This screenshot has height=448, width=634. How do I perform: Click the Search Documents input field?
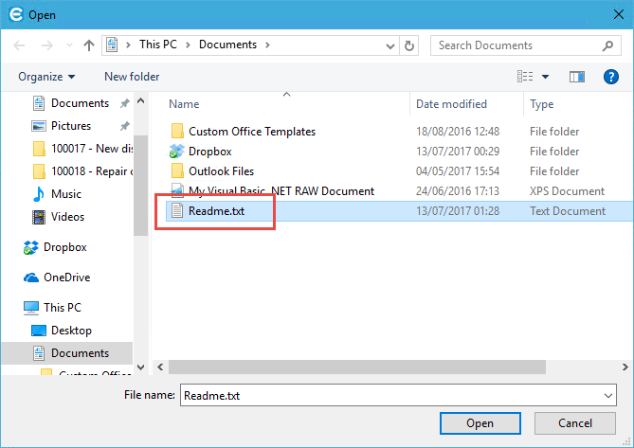[x=516, y=45]
